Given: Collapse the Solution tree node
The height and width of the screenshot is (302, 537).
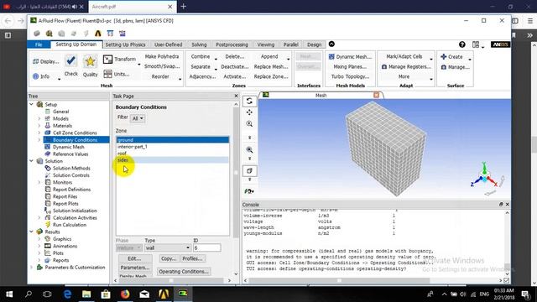Looking at the screenshot, I should coord(32,161).
